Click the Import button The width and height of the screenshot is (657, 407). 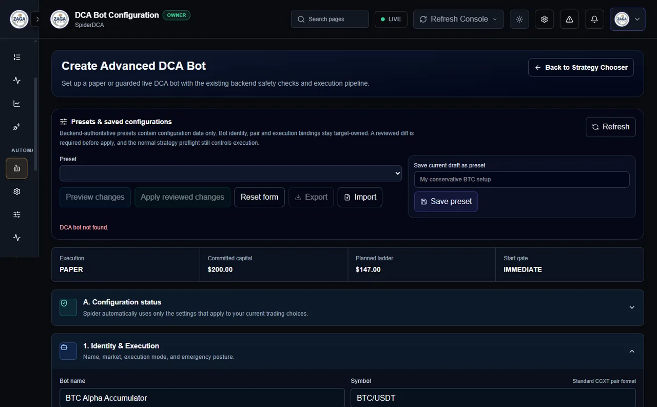(360, 197)
